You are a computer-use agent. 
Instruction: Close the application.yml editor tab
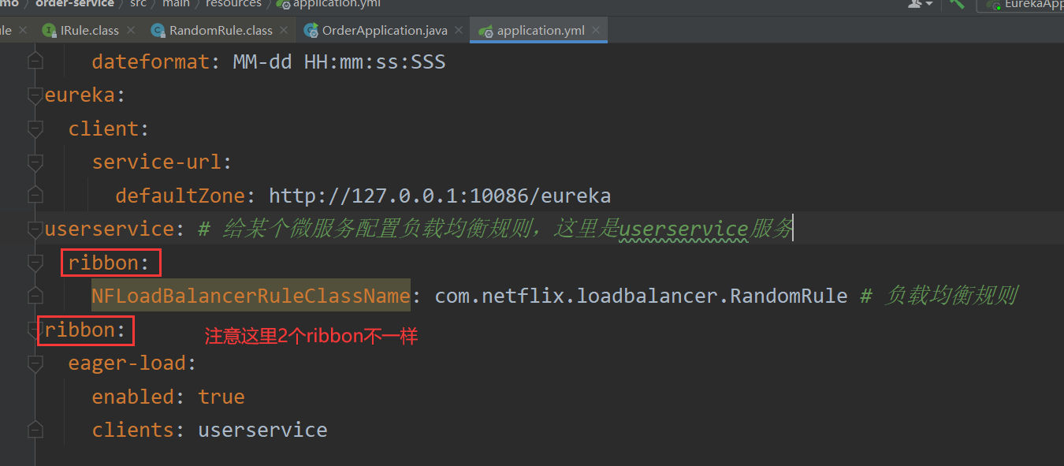click(x=597, y=31)
